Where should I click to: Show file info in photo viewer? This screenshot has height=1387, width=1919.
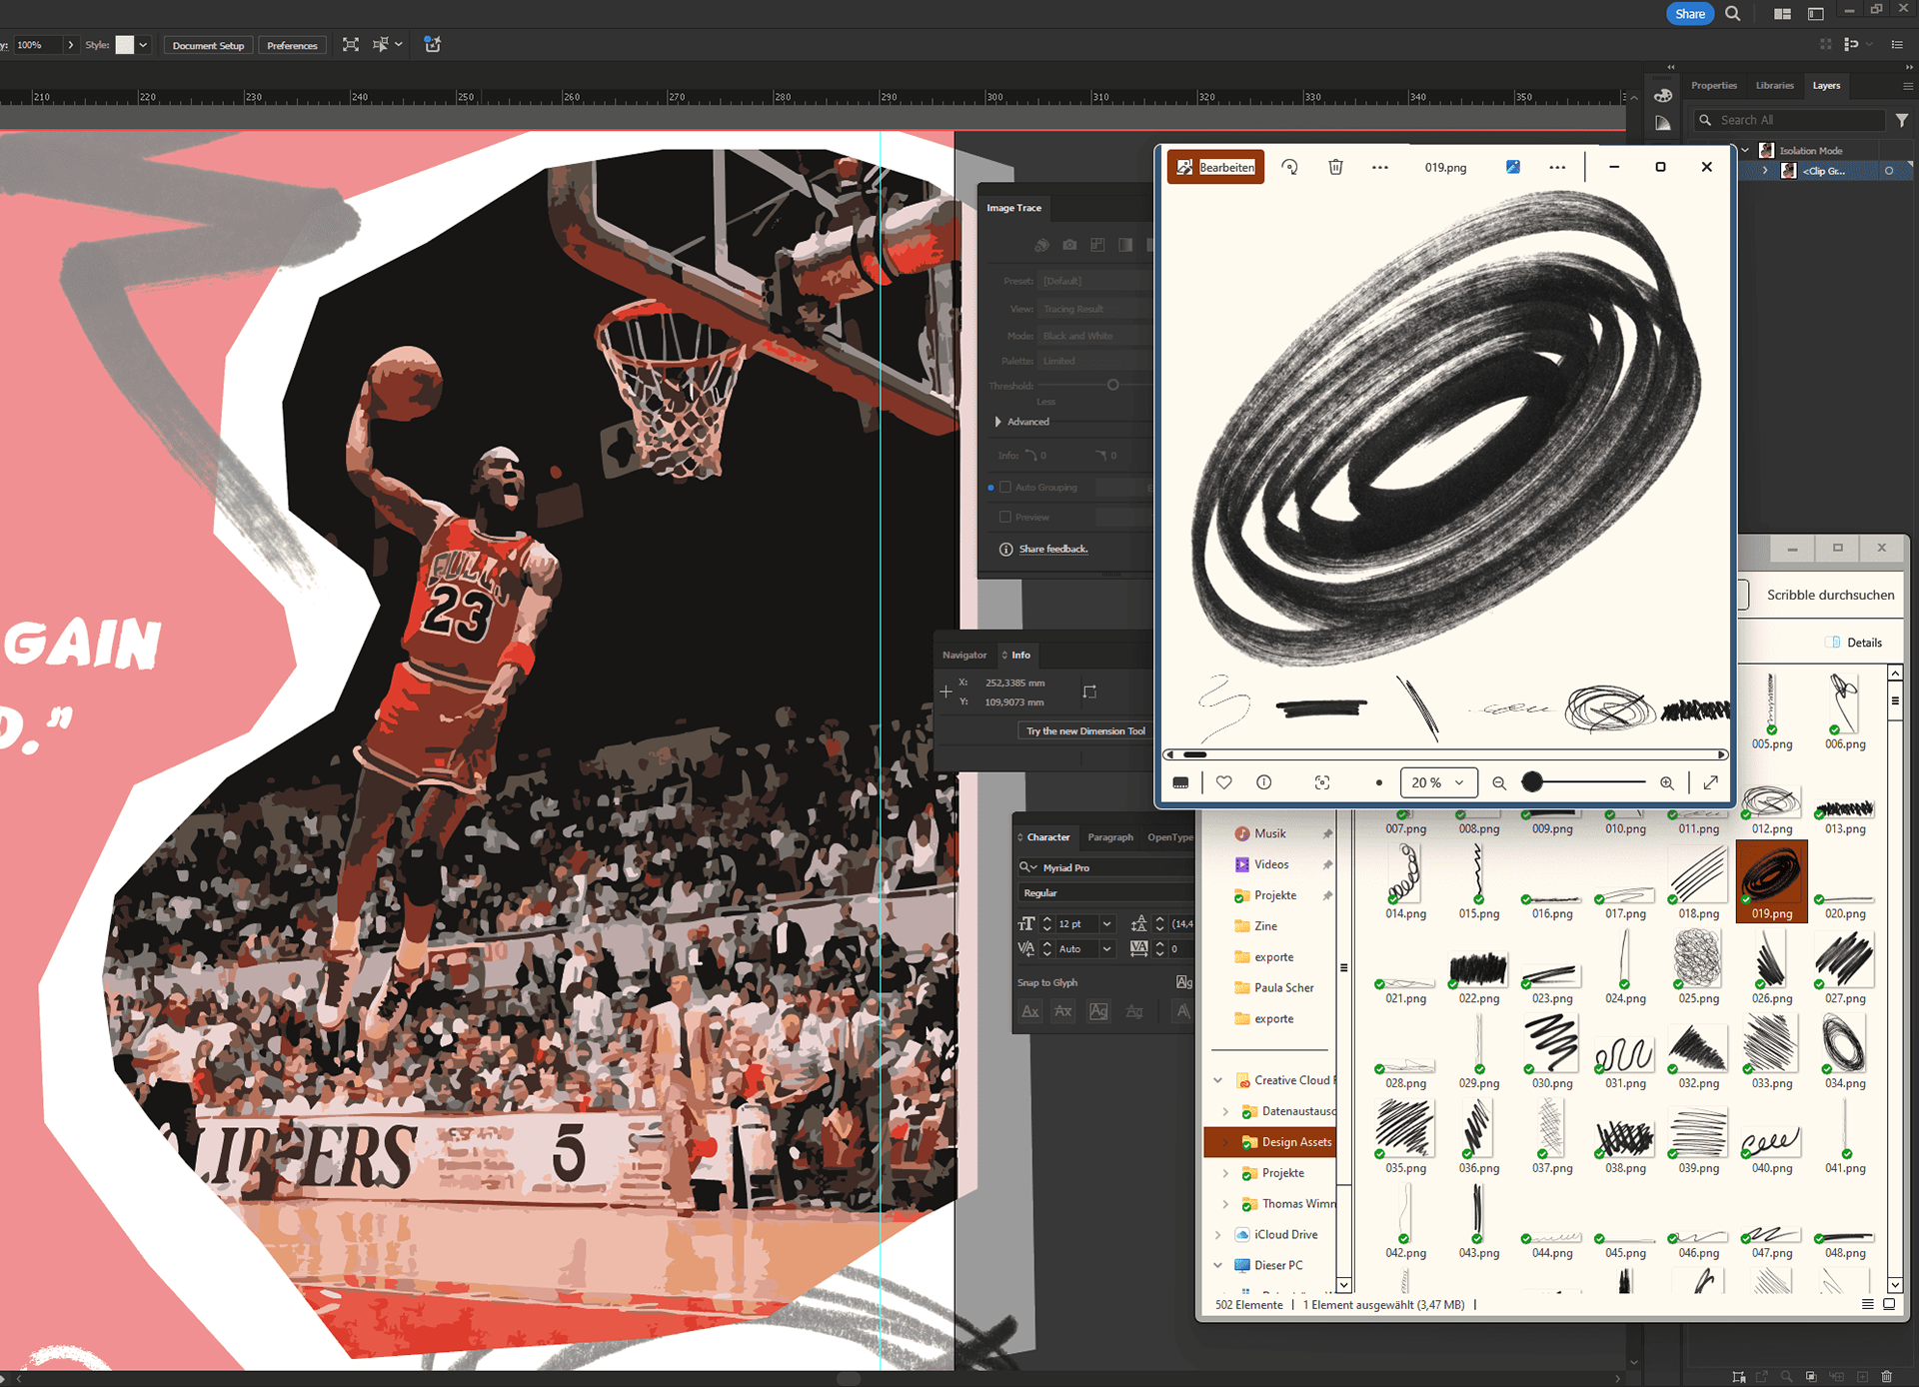click(x=1263, y=782)
